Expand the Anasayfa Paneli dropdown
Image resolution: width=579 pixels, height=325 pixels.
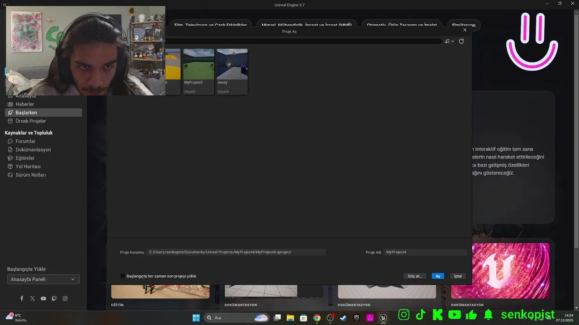pos(43,279)
